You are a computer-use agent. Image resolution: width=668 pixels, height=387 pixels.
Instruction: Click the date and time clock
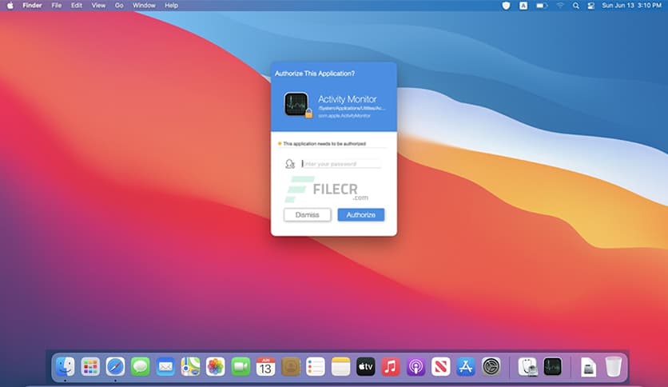[x=631, y=6]
